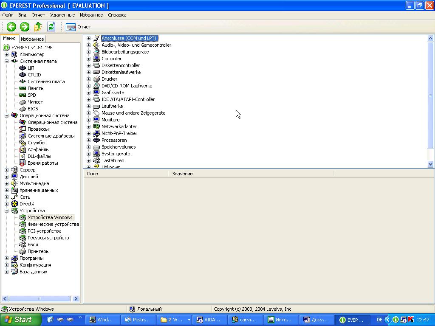The image size is (435, 326).
Task: Click the Ввод input devices icon
Action: [23, 244]
